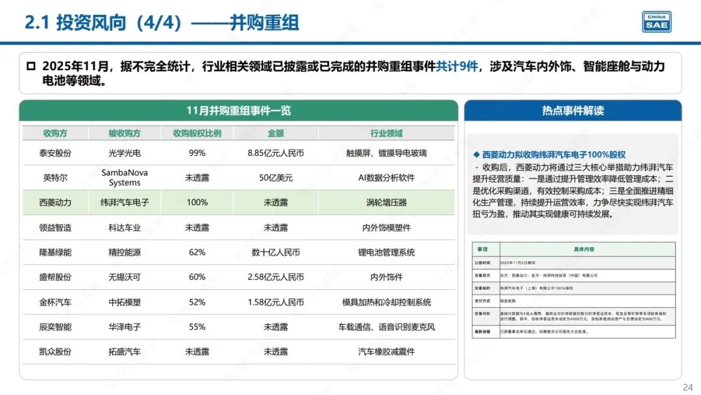
Task: Select the 领益智造 cell
Action: (55, 227)
